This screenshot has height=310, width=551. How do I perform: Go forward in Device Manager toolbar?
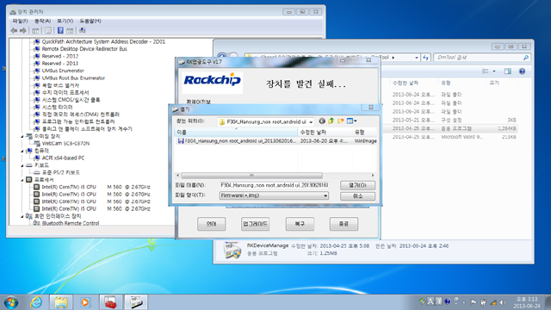point(23,31)
